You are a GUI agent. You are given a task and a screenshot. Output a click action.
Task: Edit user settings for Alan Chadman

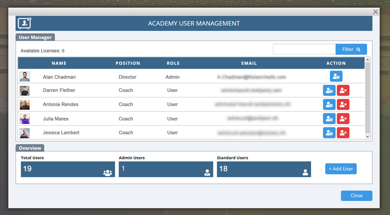336,77
